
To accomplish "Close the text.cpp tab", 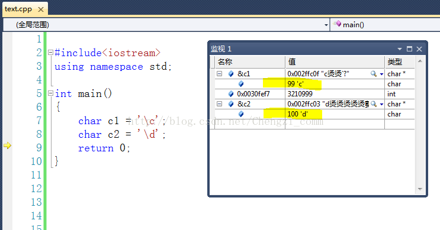I will pyautogui.click(x=41, y=9).
